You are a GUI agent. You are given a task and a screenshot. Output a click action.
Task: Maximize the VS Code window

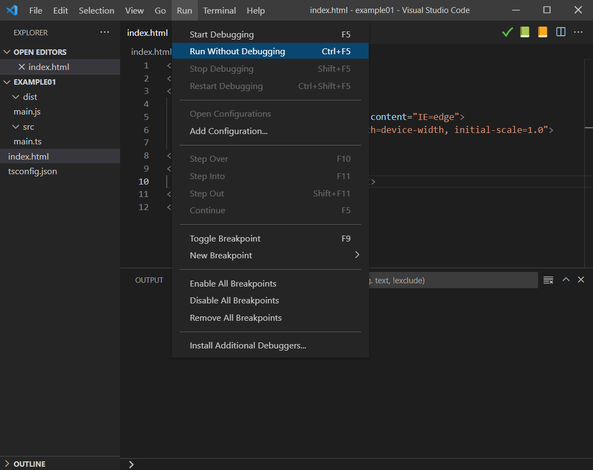pos(547,10)
